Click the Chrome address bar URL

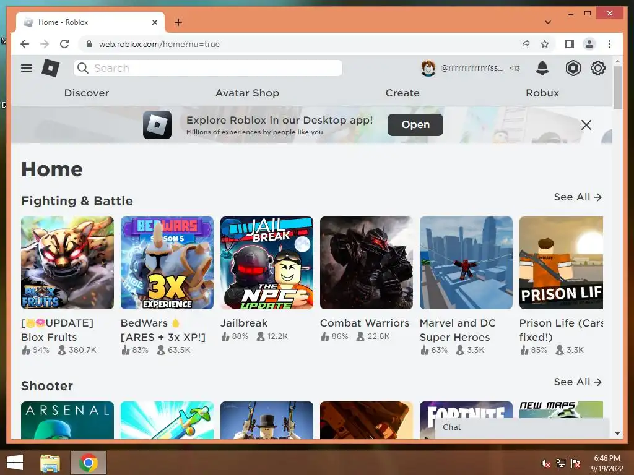(159, 44)
